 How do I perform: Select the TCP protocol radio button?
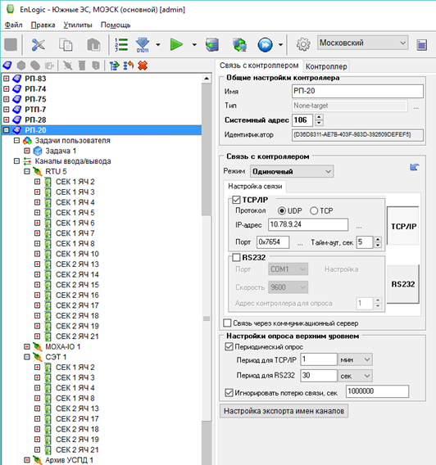point(314,211)
